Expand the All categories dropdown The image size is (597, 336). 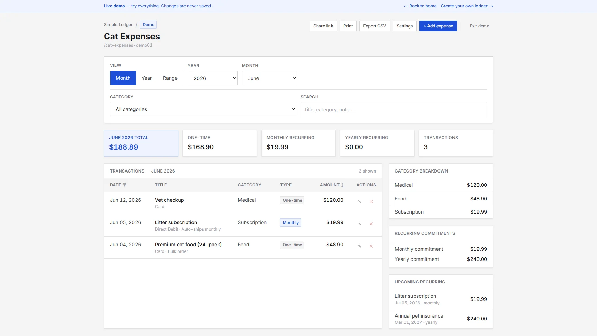[203, 109]
